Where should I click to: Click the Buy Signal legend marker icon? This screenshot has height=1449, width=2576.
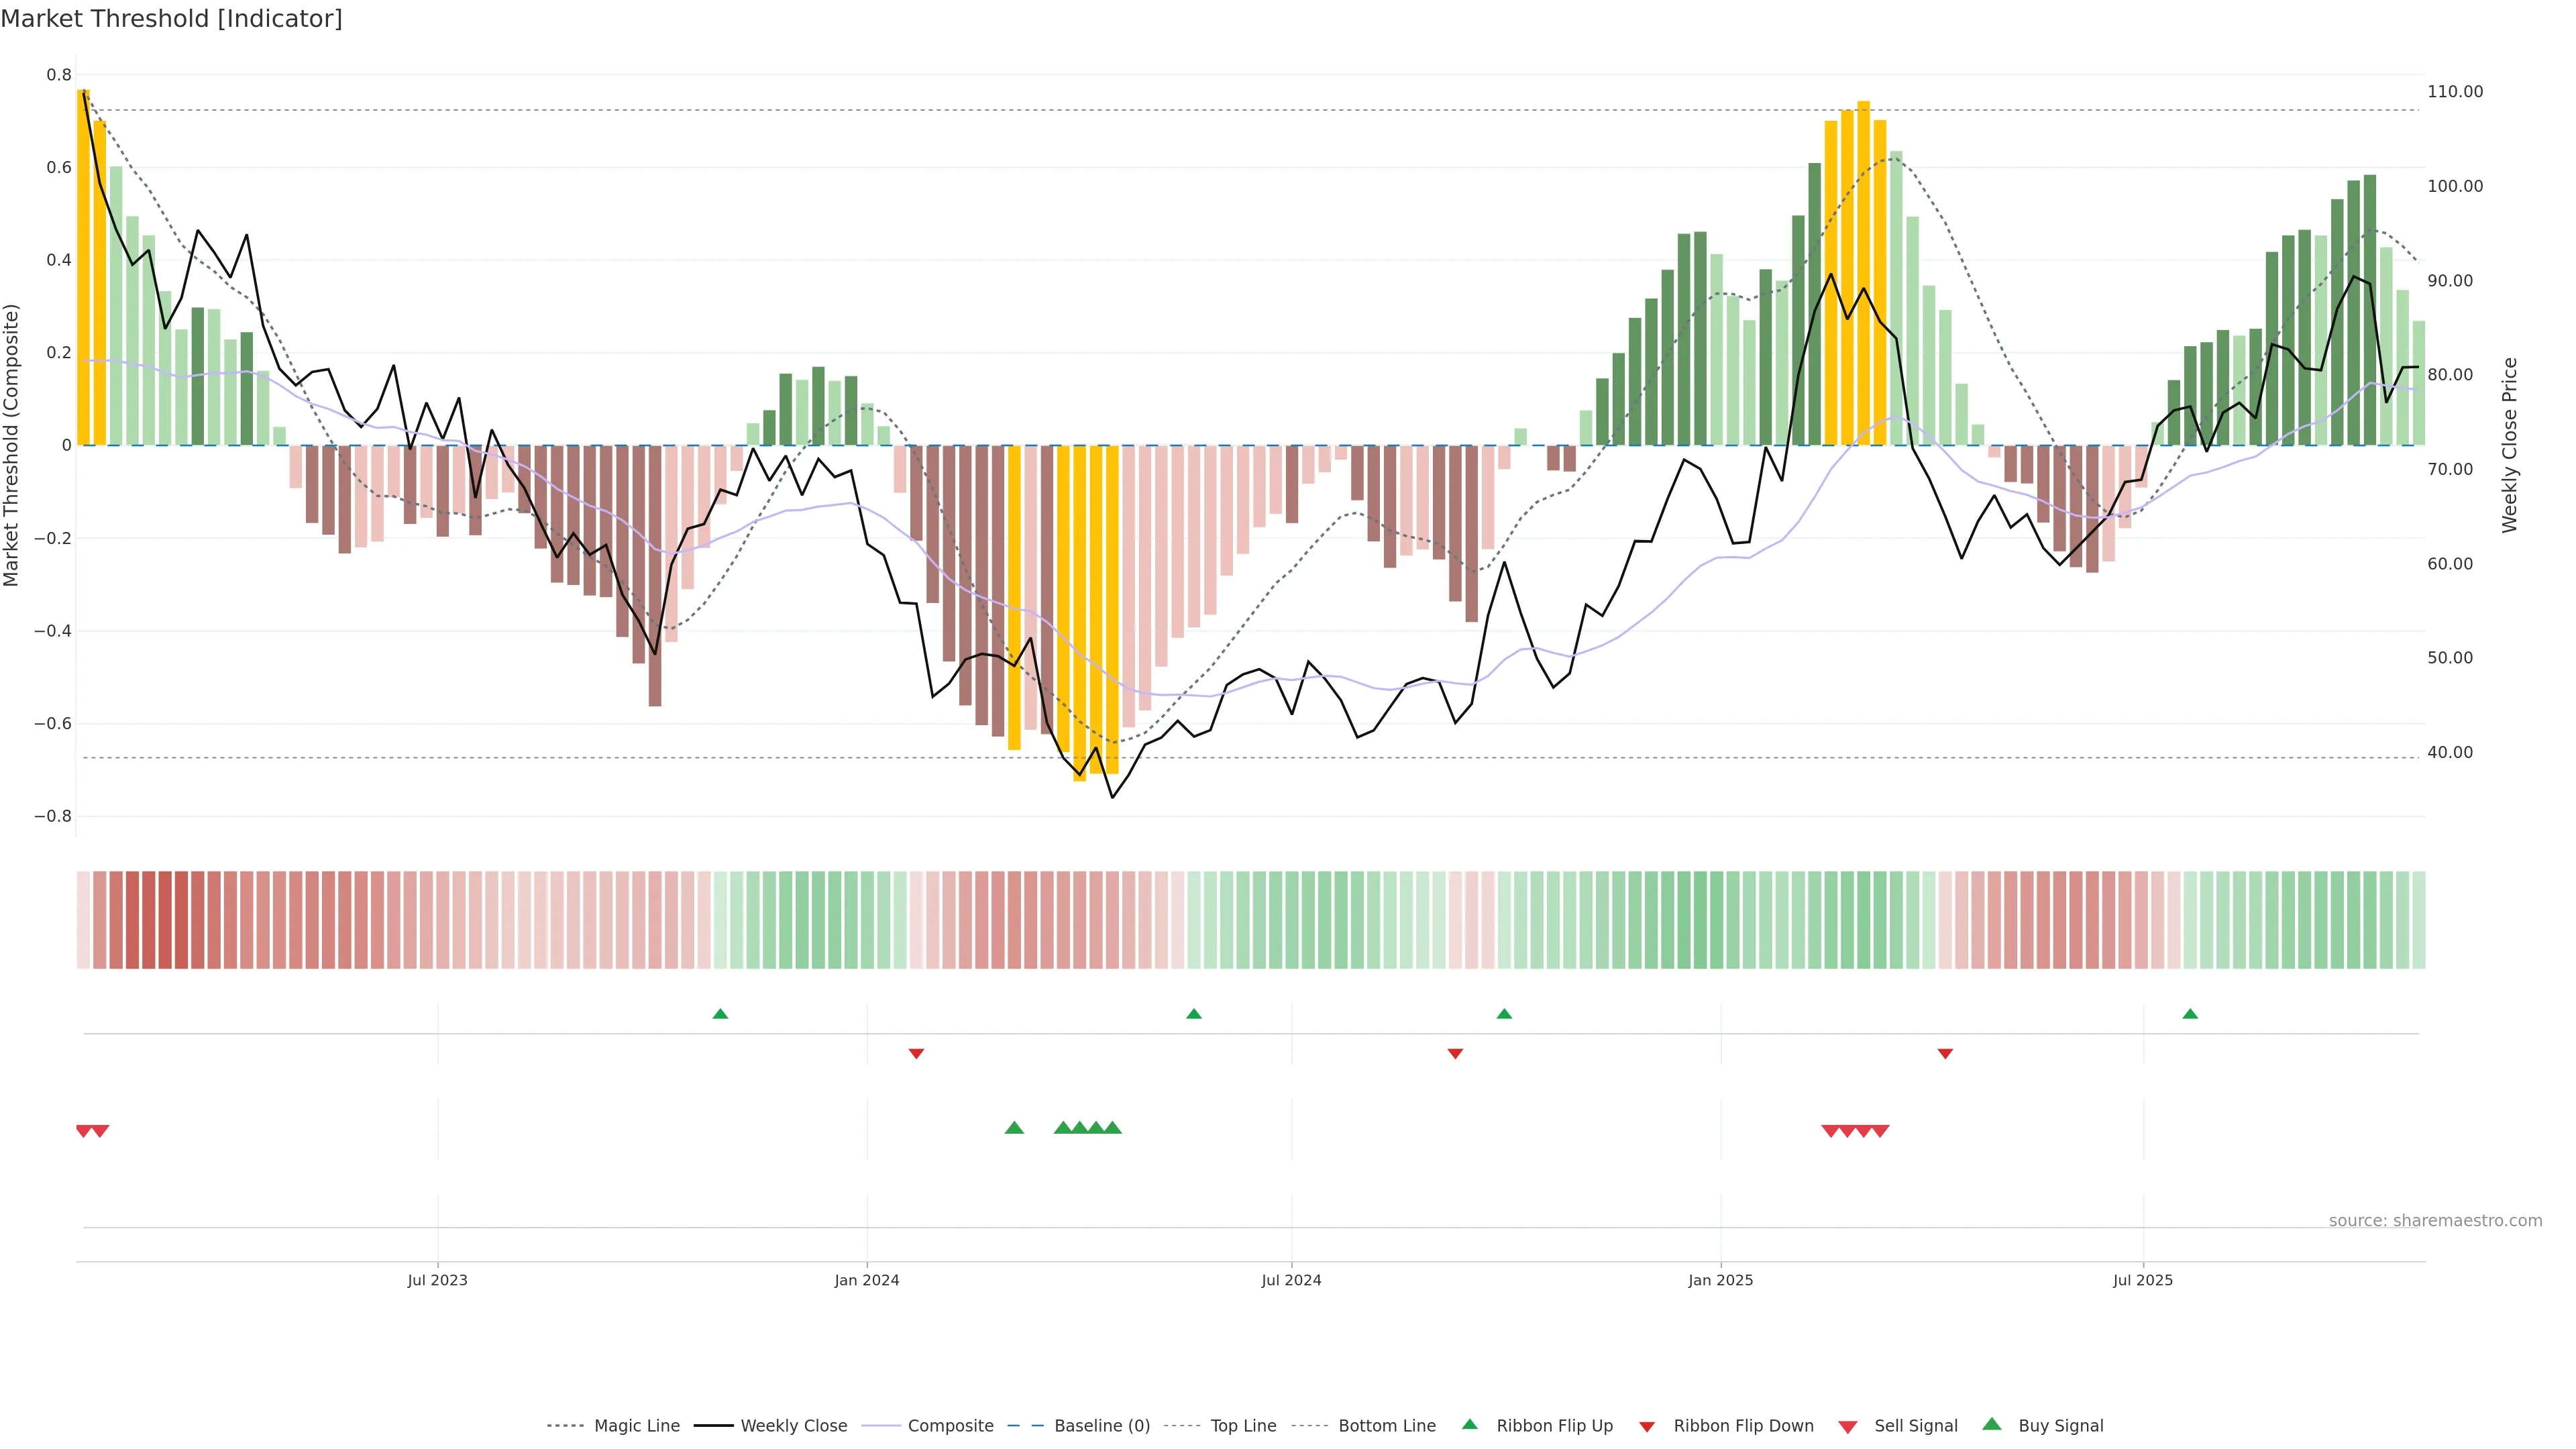[x=1992, y=1424]
